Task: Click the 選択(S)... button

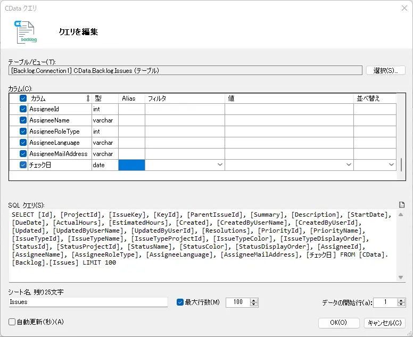Action: [385, 70]
